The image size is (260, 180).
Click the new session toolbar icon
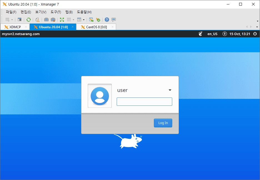point(7,20)
